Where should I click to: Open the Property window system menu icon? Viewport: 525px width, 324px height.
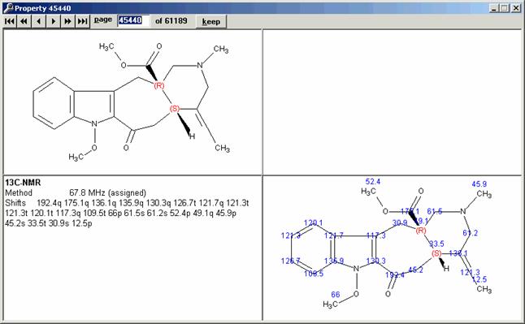7,7
